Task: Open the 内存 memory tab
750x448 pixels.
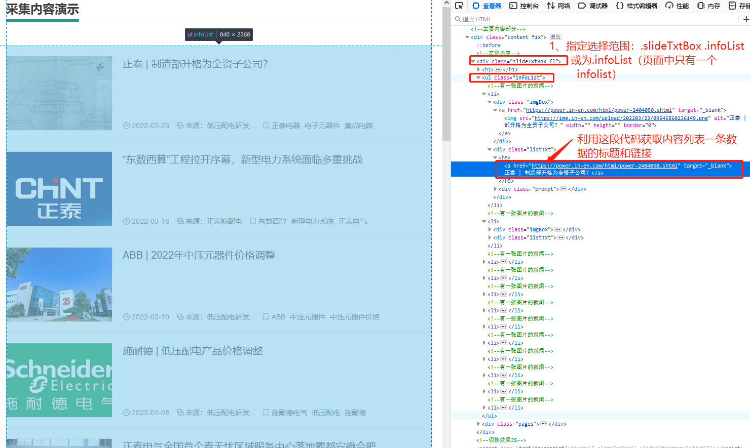Action: click(708, 6)
